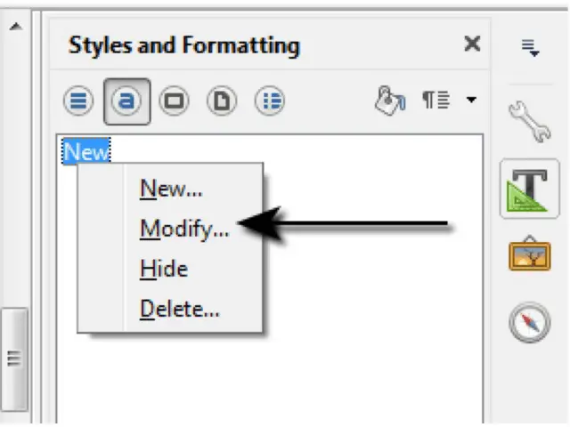Click the scroll up arrow on left scrollbar
This screenshot has height=427, width=570.
15,28
